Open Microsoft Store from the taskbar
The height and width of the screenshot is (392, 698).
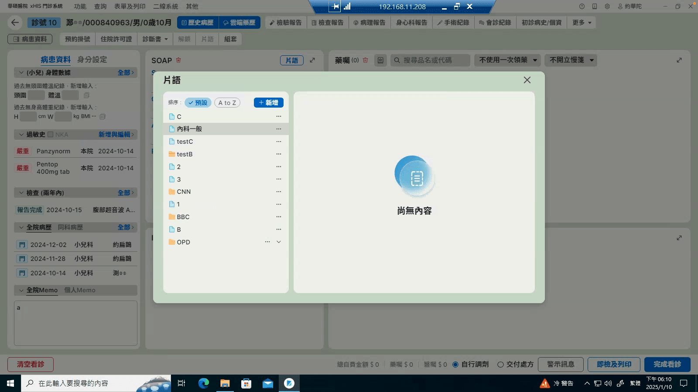[246, 383]
